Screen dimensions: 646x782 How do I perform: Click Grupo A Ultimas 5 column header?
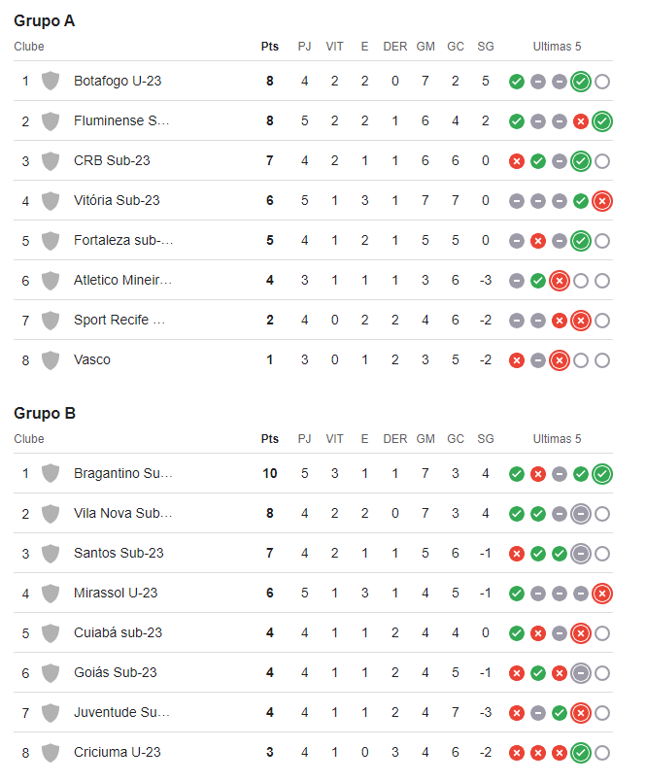click(557, 47)
